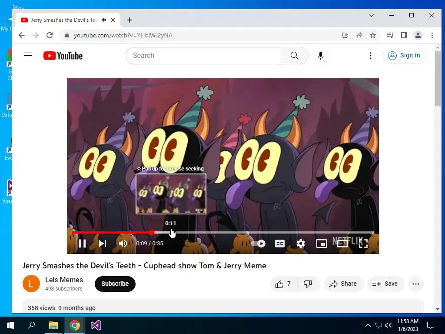Click the address bar URL
The image size is (445, 334).
tap(123, 36)
